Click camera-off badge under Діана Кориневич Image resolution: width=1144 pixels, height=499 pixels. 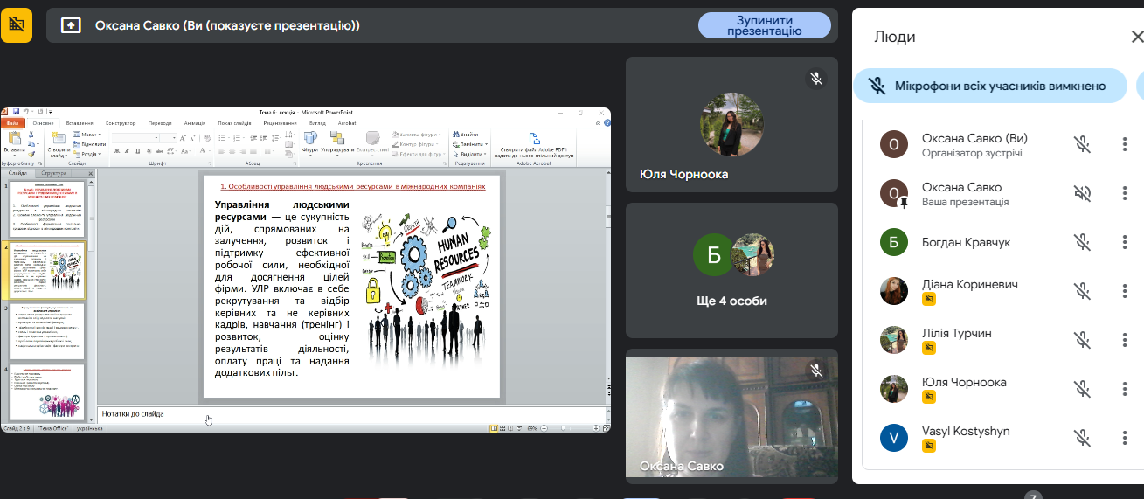point(929,299)
